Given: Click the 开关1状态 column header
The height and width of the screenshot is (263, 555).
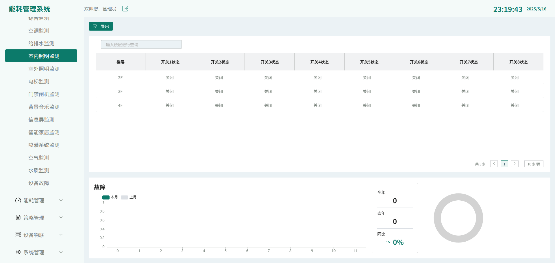Looking at the screenshot, I should pyautogui.click(x=170, y=62).
